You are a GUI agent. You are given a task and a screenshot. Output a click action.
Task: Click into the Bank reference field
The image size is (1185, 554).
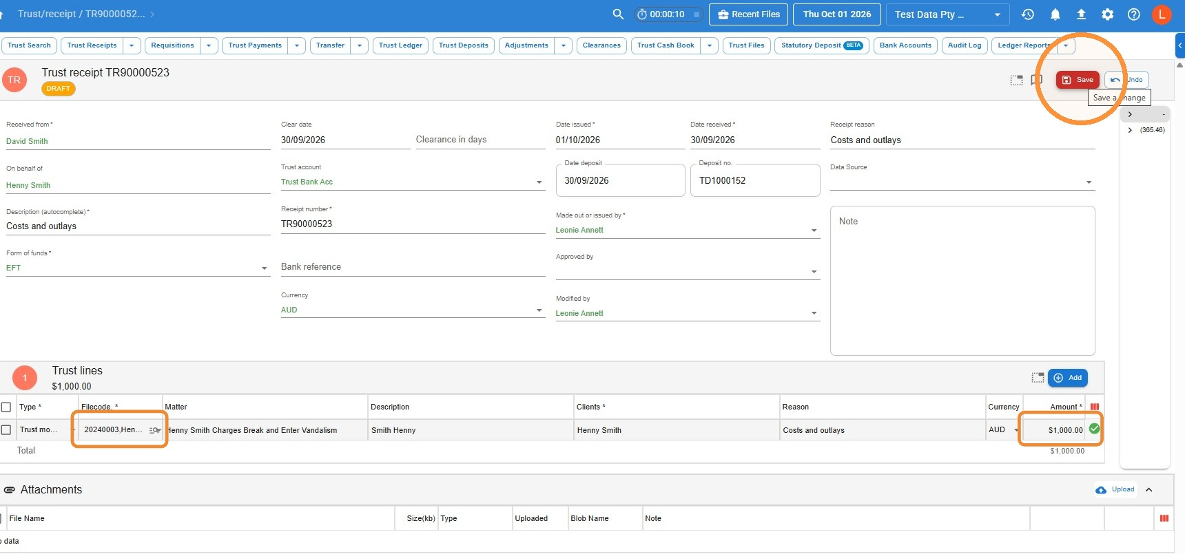(x=413, y=267)
